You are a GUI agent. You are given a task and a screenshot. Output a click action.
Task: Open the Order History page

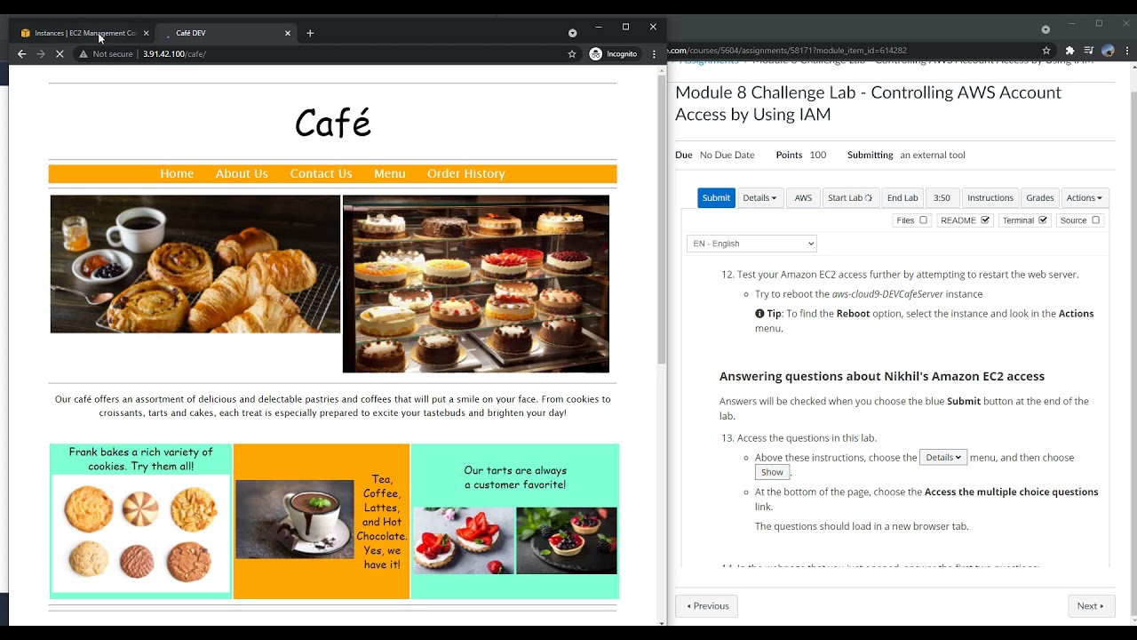tap(465, 173)
